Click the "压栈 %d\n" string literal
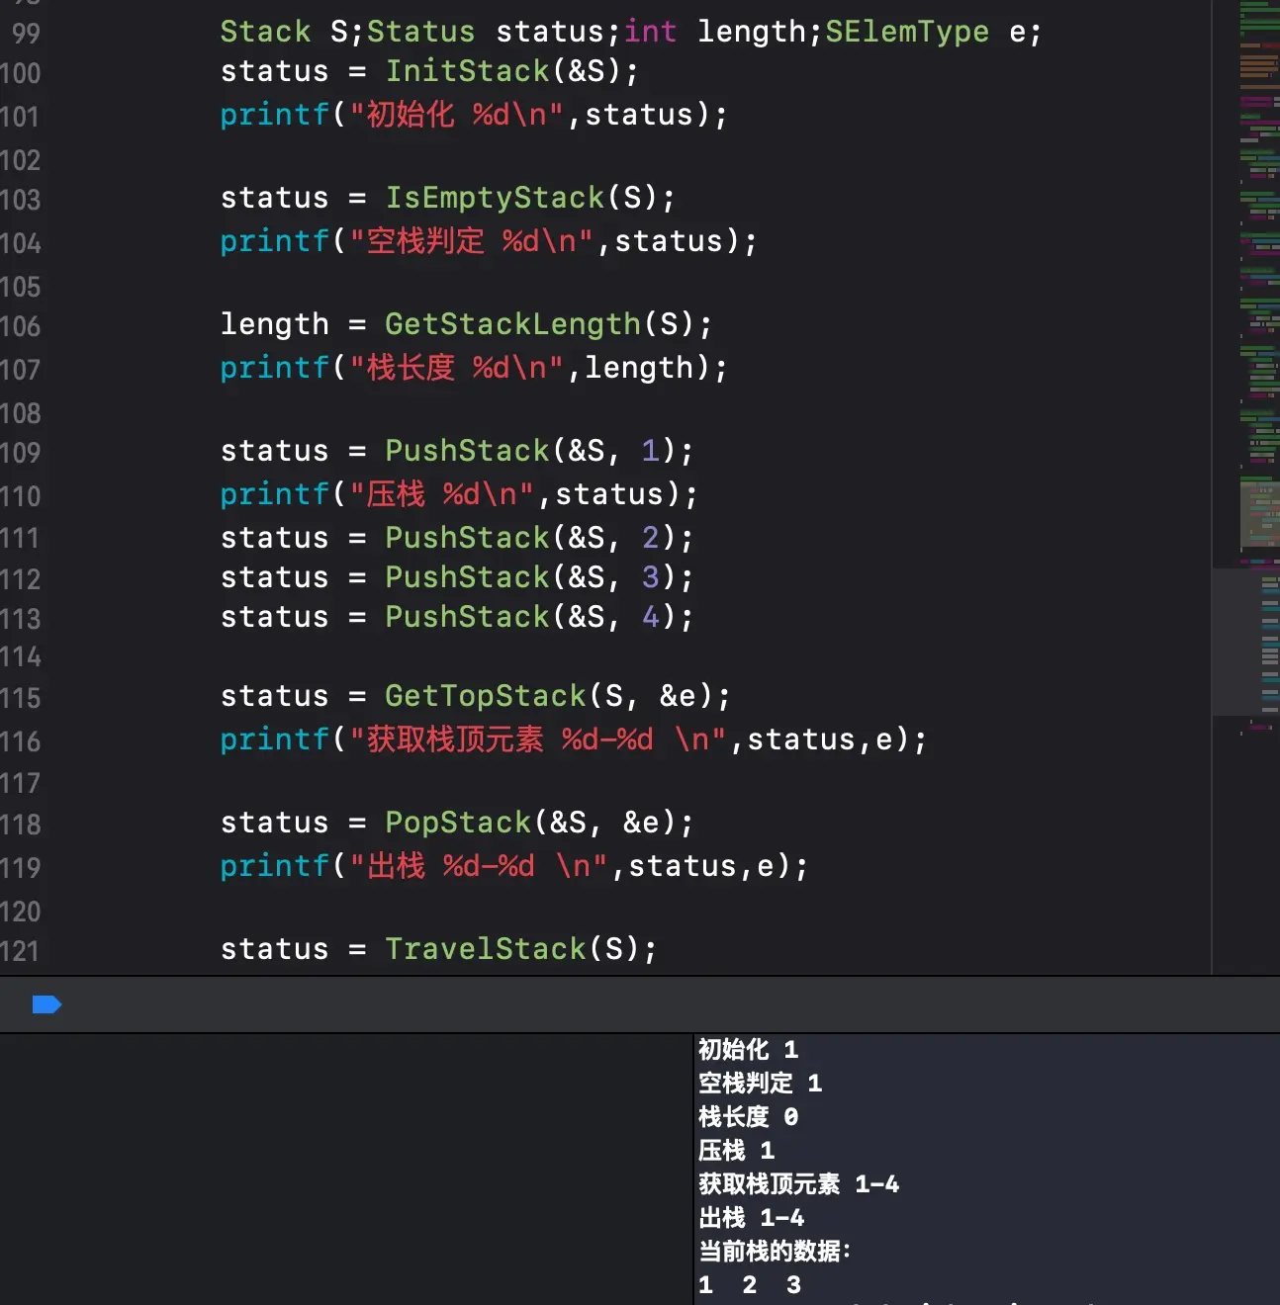The image size is (1280, 1305). pyautogui.click(x=442, y=494)
